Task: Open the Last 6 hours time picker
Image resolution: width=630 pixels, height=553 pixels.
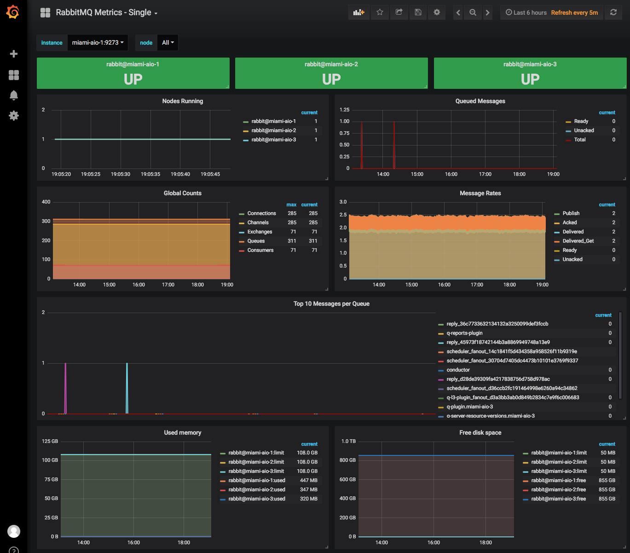Action: (x=526, y=12)
